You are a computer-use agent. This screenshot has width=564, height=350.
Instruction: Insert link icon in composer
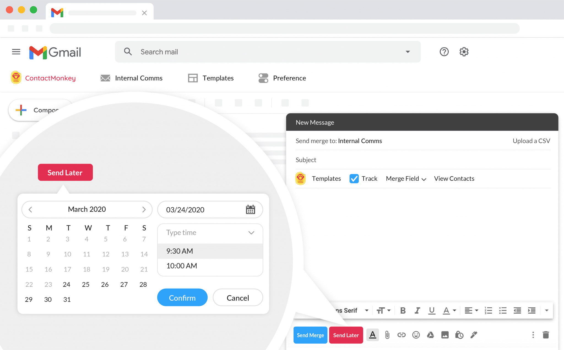(402, 335)
